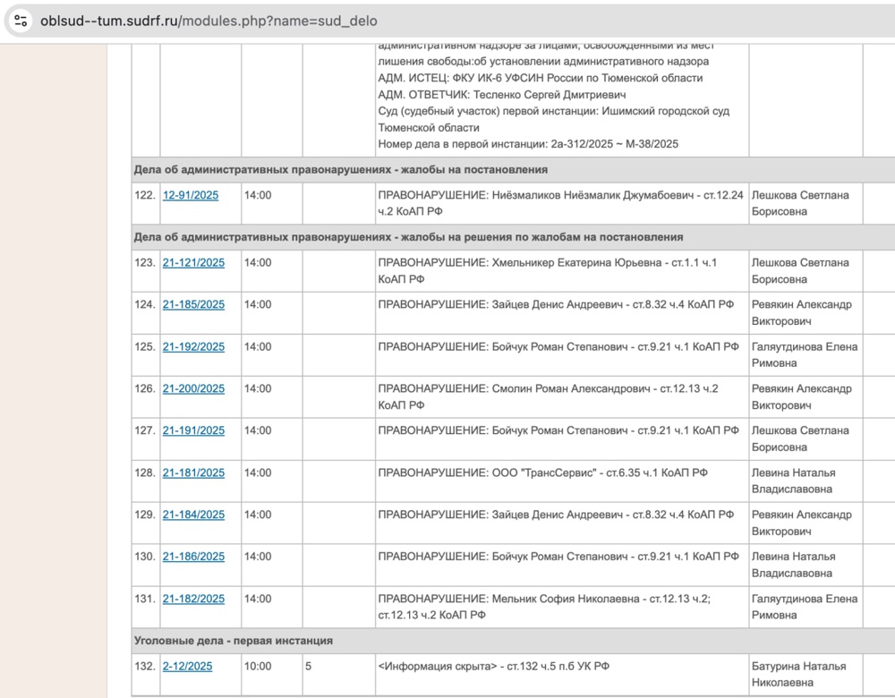
Task: Open case link 12-91/2025
Action: [x=191, y=195]
